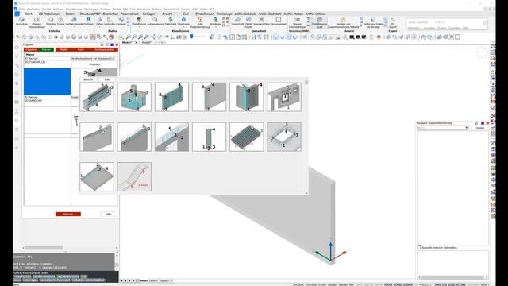Switch to the Model2 document tab

click(146, 42)
